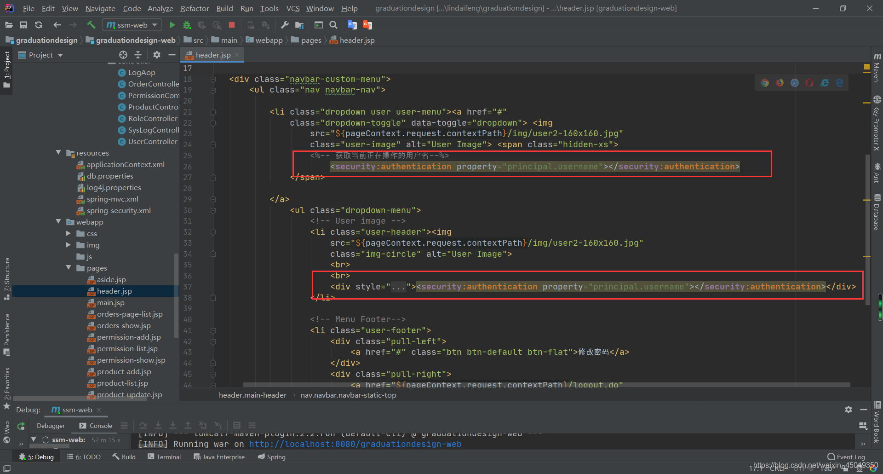Switch to the Console tab

(96, 426)
